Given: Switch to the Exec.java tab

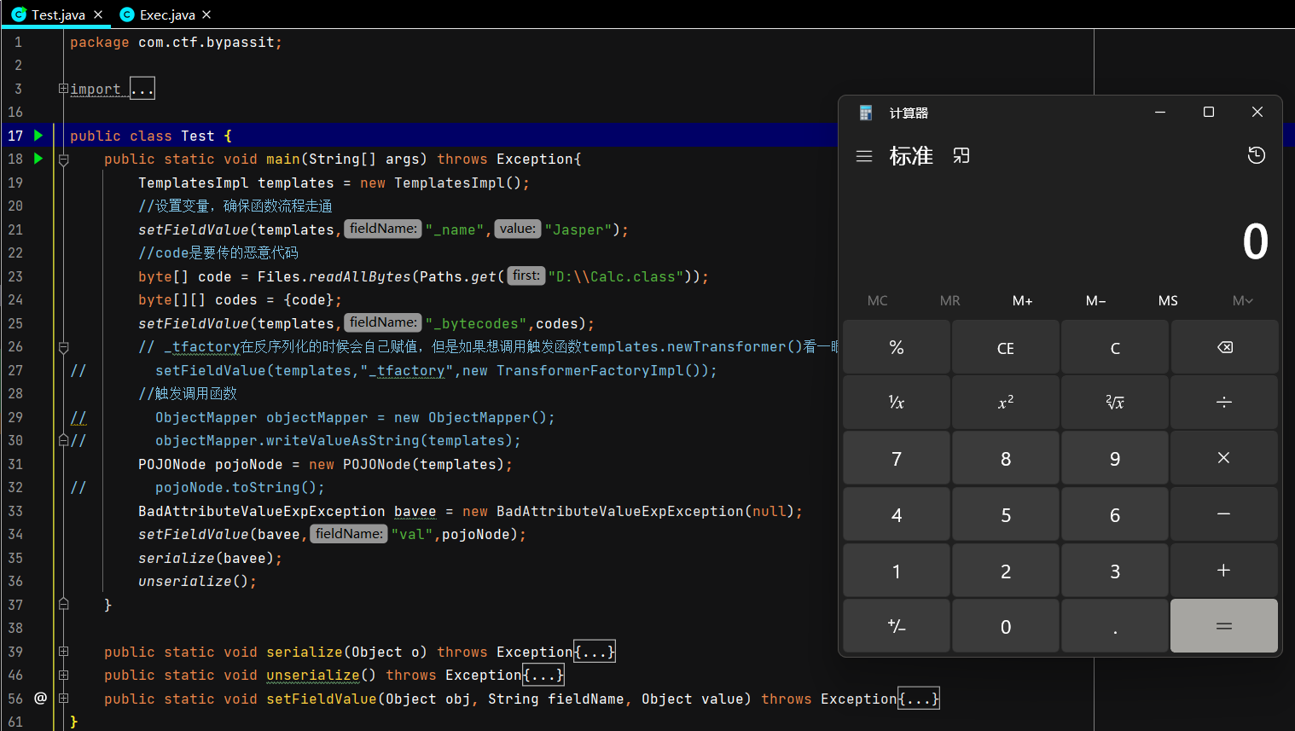Looking at the screenshot, I should tap(167, 15).
